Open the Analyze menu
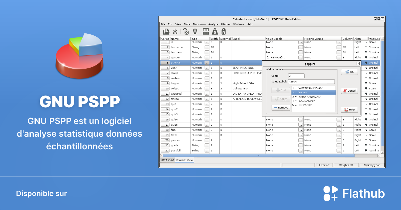 click(213, 24)
